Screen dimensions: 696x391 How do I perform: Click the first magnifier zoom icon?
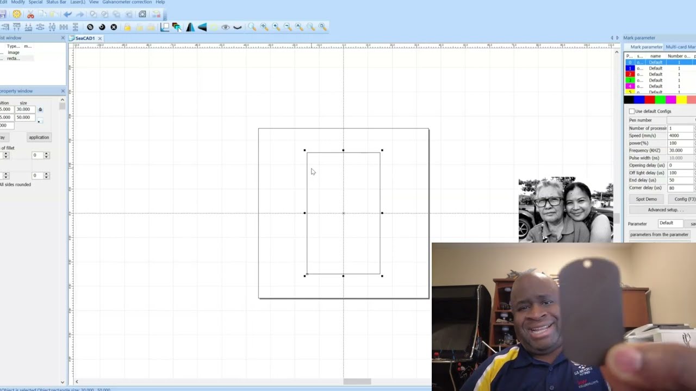pos(252,27)
